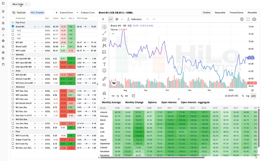This screenshot has height=161, width=262.
Task: Click the Duplicate button
Action: [19, 12]
